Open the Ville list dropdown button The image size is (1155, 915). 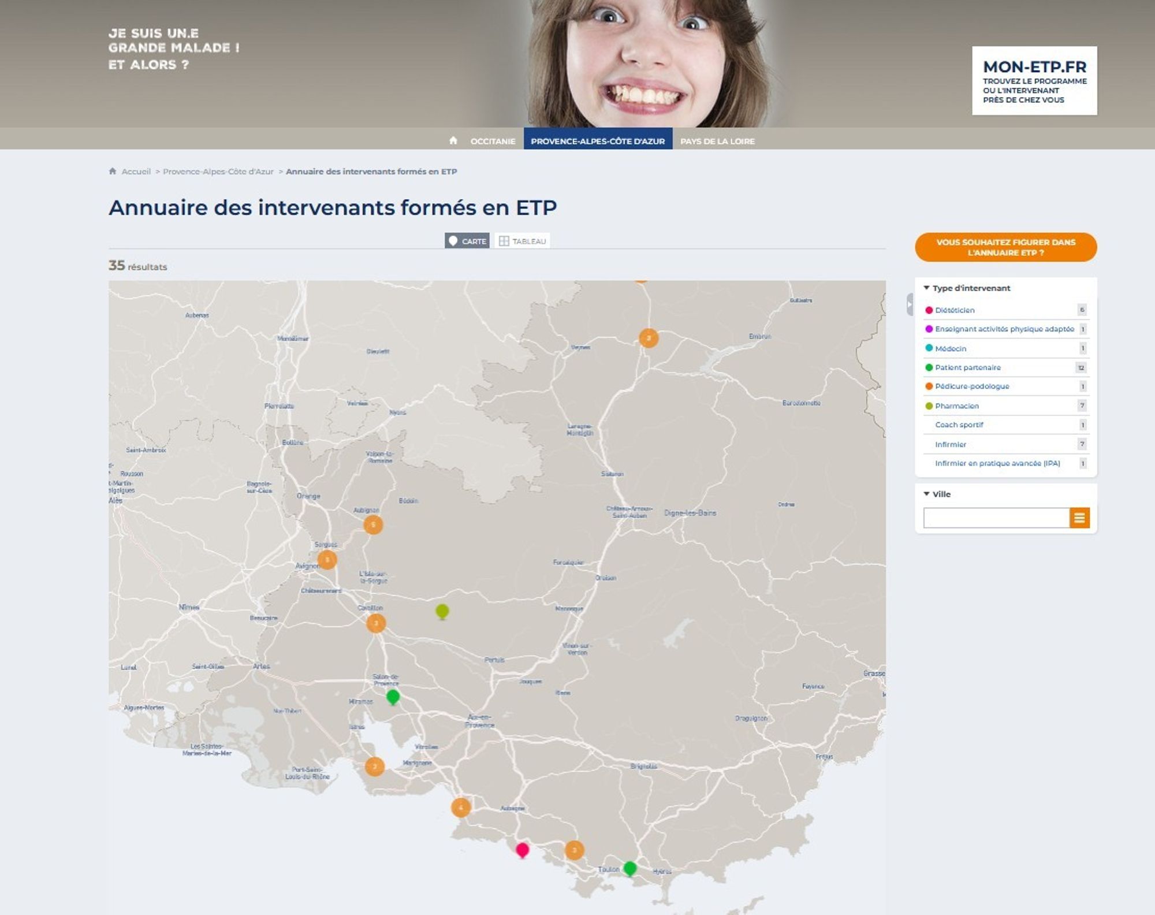(x=1079, y=518)
